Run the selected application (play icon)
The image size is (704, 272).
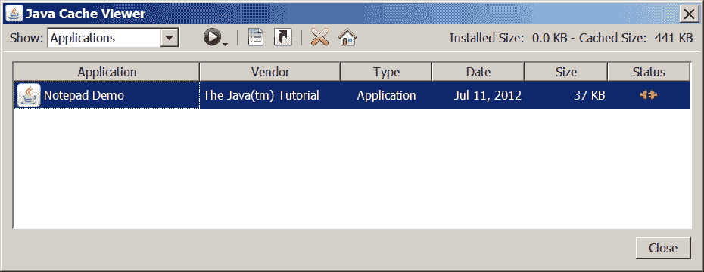pyautogui.click(x=215, y=38)
